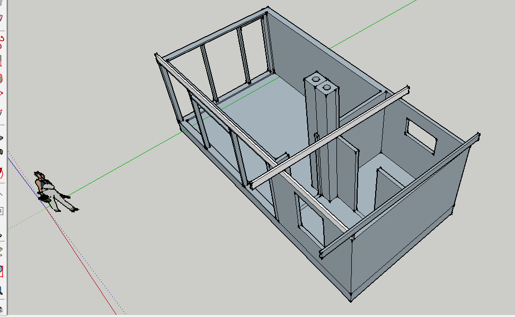
Task: Select the Text label tool
Action: point(2,210)
